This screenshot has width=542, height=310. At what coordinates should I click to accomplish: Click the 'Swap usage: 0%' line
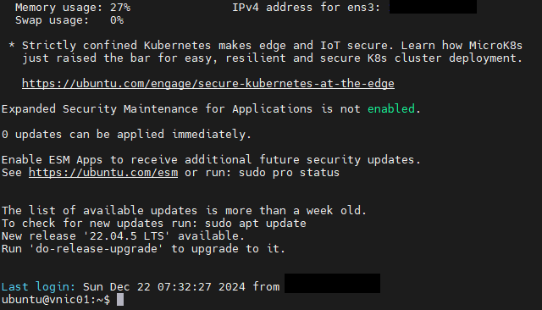69,20
